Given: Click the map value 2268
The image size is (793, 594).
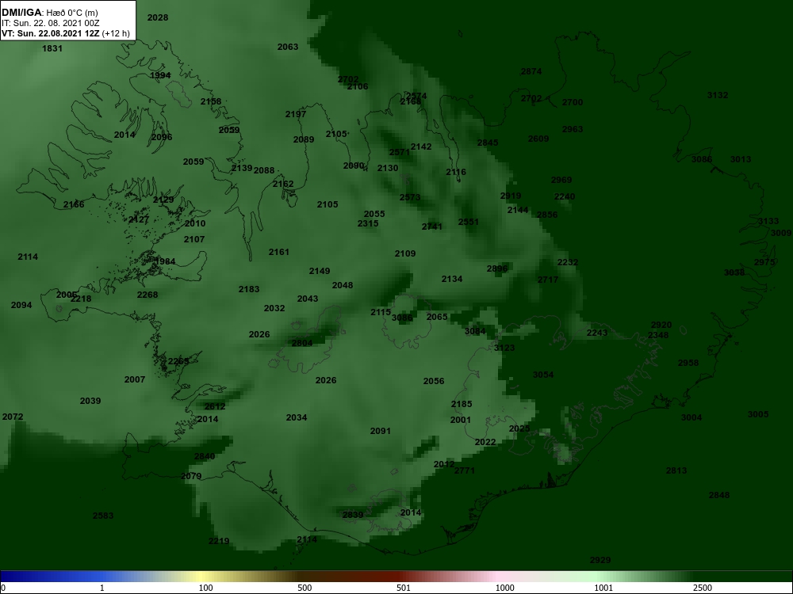Looking at the screenshot, I should (x=147, y=295).
